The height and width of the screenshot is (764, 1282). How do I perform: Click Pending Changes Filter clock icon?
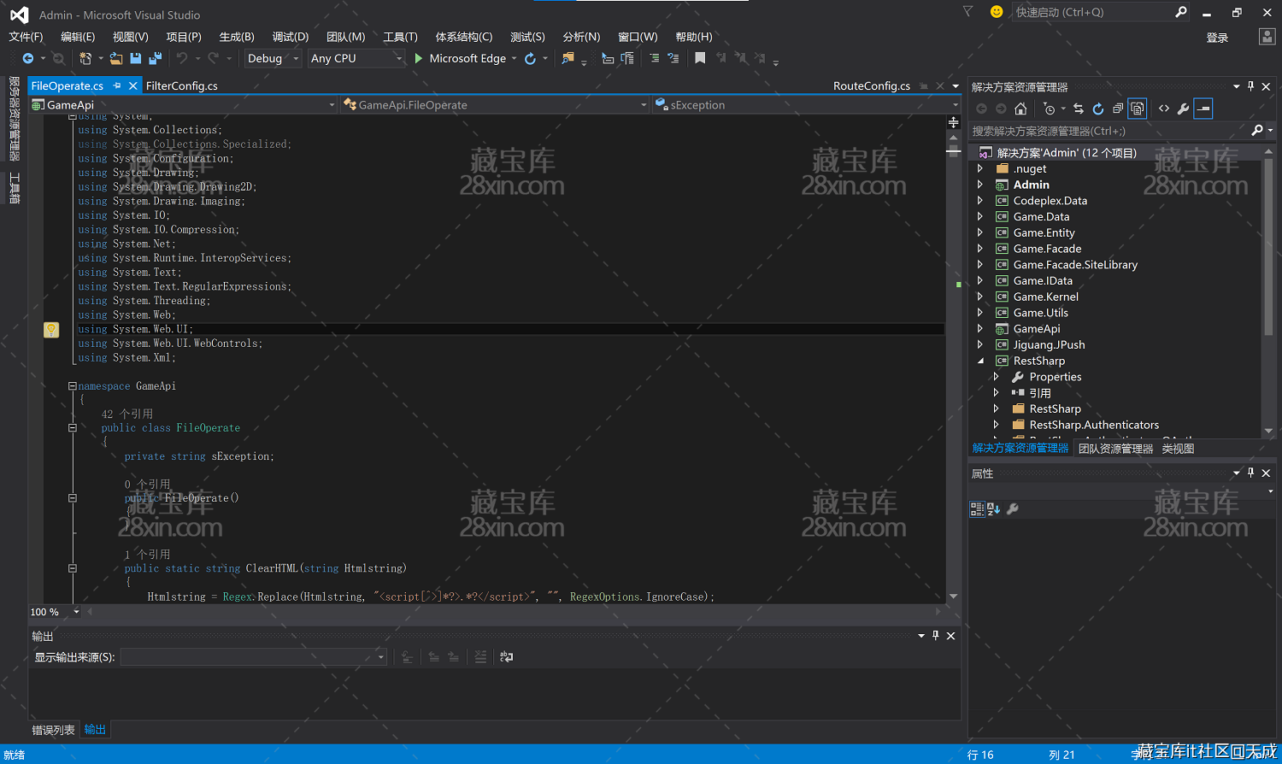[x=1049, y=109]
